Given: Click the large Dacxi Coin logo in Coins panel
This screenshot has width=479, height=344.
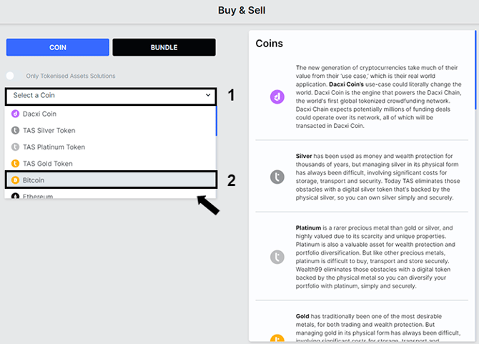Looking at the screenshot, I should 277,97.
